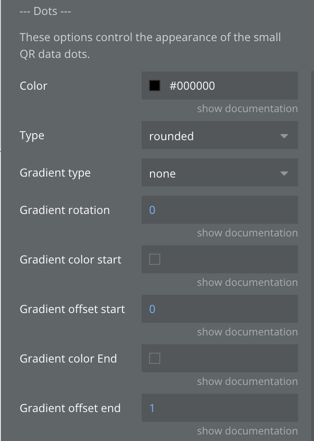Show documentation for Dots Color
314x441 pixels.
click(247, 109)
